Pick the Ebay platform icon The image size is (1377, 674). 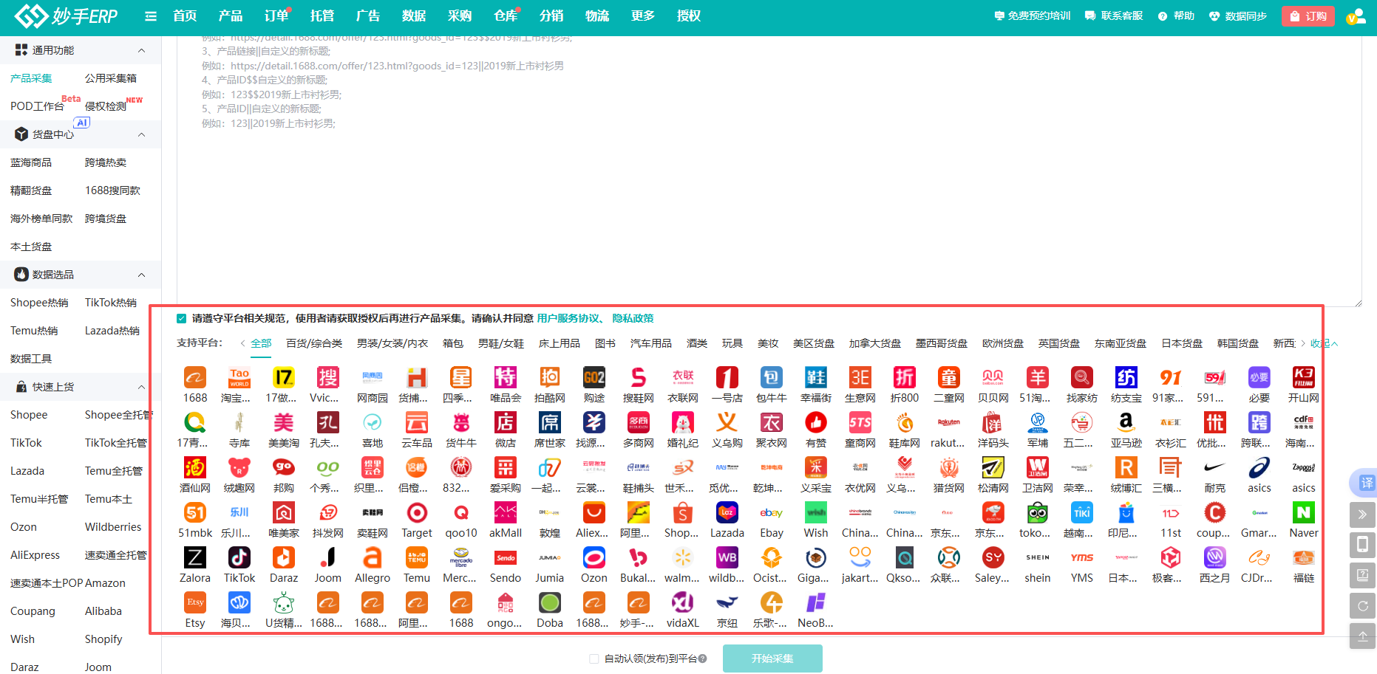772,513
